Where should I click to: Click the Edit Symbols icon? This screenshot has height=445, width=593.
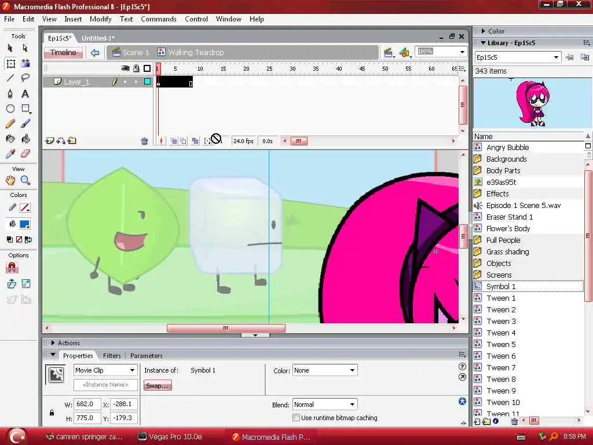405,53
